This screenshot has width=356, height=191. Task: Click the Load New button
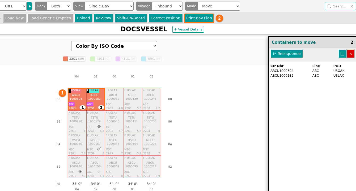pos(15,18)
